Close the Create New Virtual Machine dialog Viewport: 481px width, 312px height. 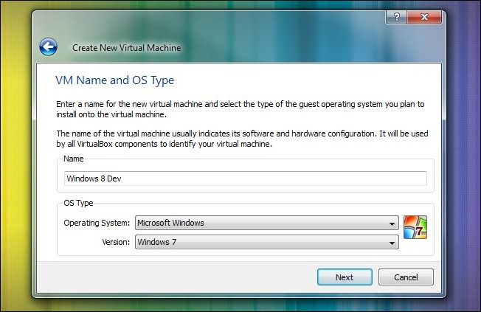[424, 17]
